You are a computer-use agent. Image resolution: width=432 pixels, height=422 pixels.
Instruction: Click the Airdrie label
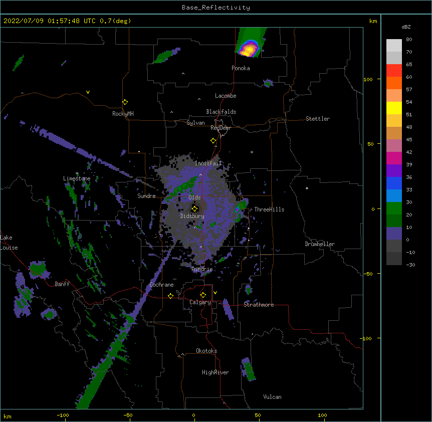coord(202,269)
